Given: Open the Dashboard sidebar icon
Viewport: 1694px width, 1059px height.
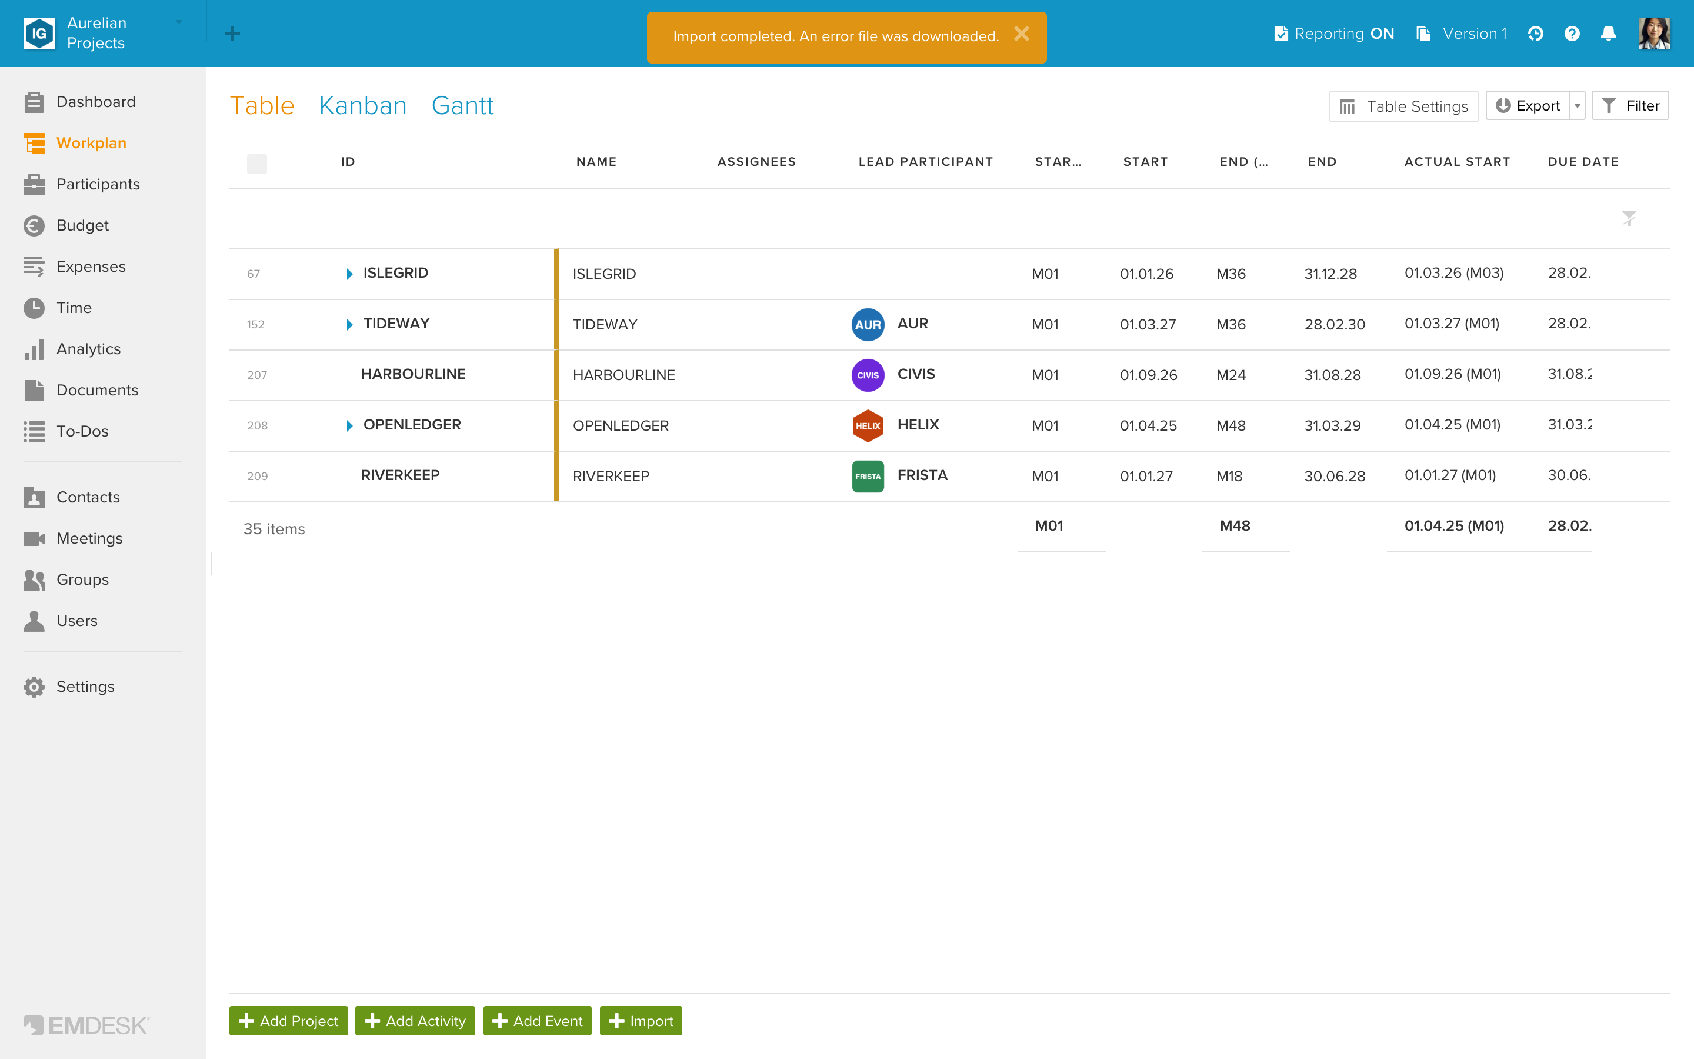Looking at the screenshot, I should coord(34,102).
